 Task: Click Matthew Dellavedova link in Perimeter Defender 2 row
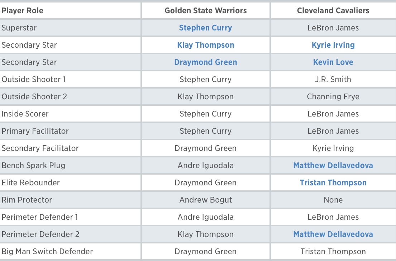click(x=333, y=234)
